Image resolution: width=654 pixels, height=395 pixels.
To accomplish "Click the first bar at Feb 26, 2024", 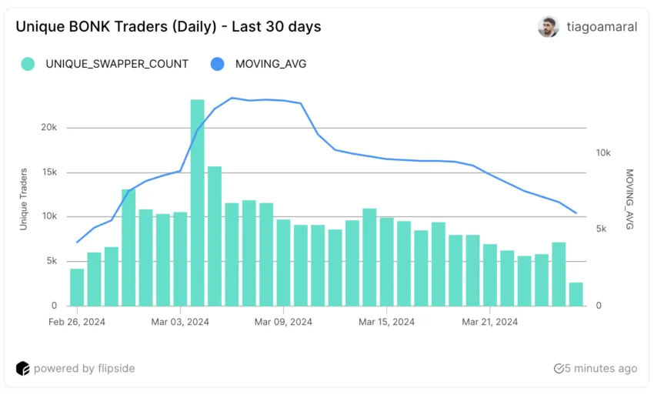I will [77, 287].
